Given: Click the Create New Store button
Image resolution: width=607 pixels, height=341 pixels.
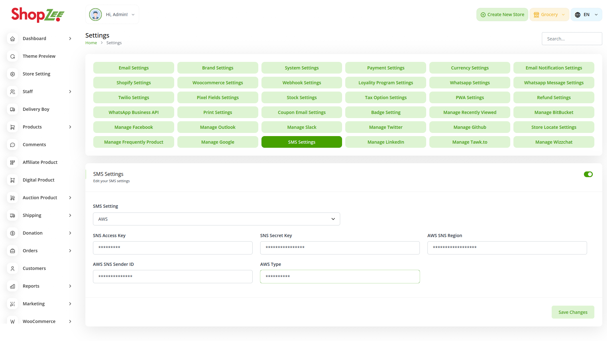Looking at the screenshot, I should (502, 15).
